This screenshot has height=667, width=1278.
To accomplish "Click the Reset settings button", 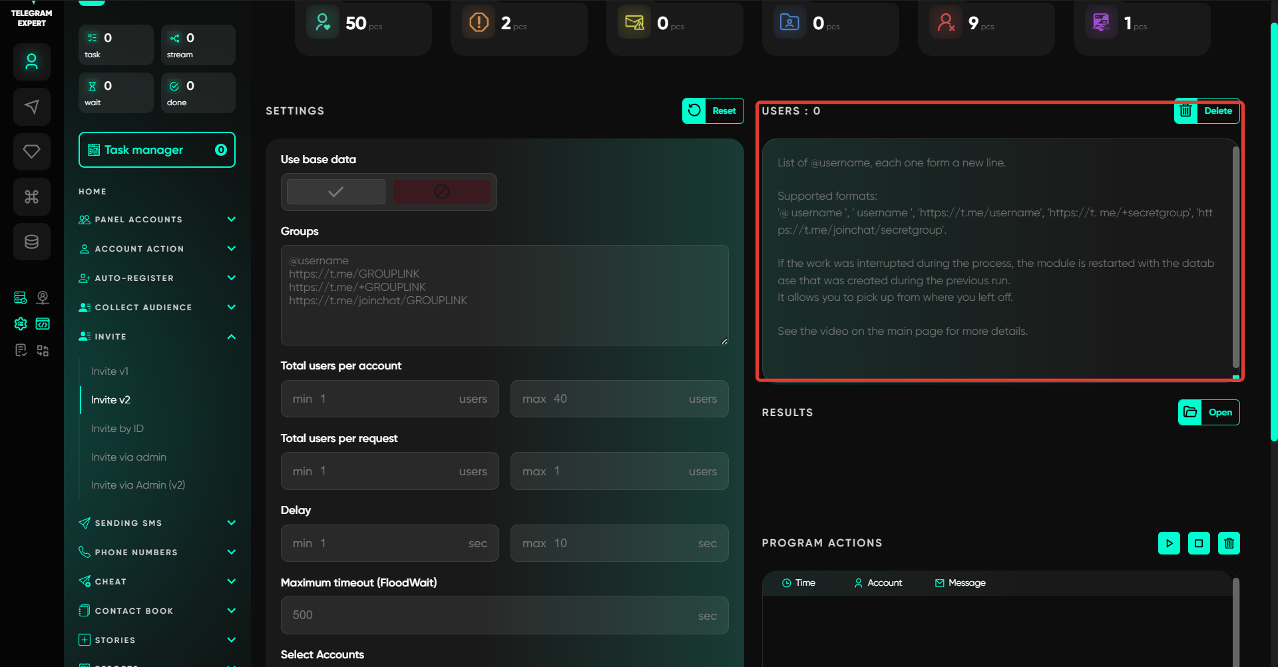I will click(713, 111).
